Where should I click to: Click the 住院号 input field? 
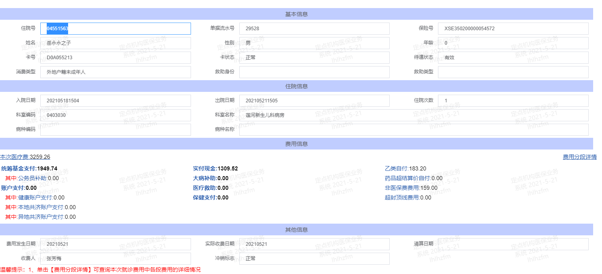click(116, 29)
